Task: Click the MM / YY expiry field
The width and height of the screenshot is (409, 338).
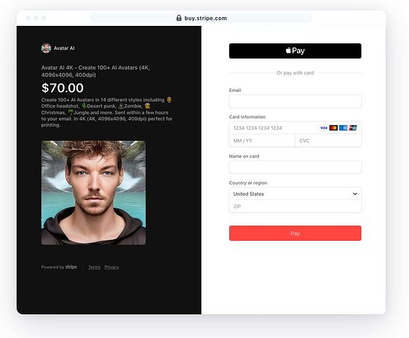Action: click(262, 141)
